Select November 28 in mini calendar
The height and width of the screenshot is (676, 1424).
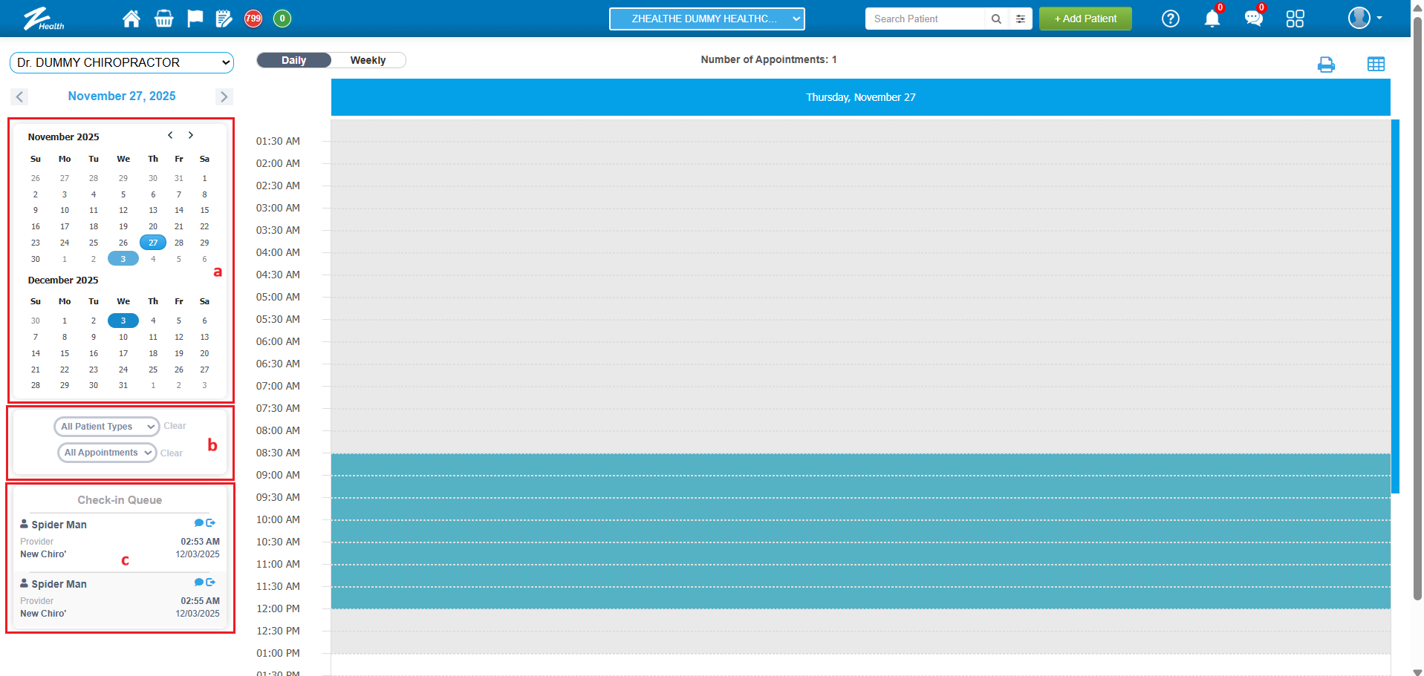pos(179,243)
